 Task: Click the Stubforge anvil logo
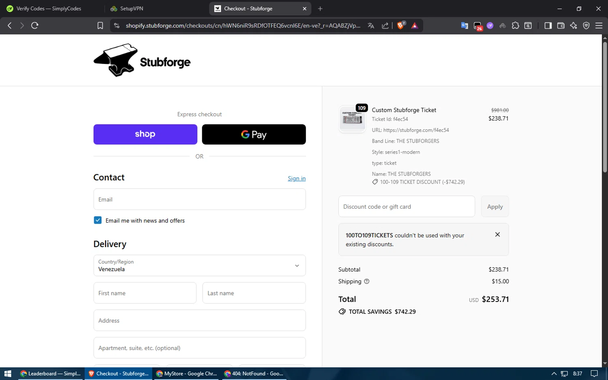pyautogui.click(x=142, y=60)
